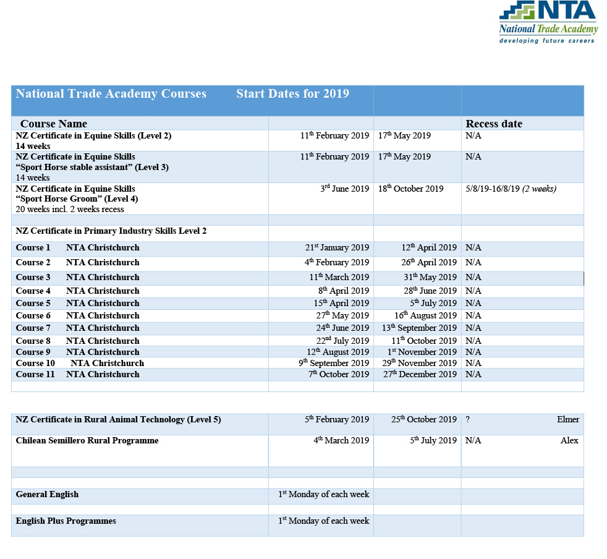The height and width of the screenshot is (559, 607).
Task: Select the 'Course 9 NTA Christchurch' row
Action: click(297, 352)
